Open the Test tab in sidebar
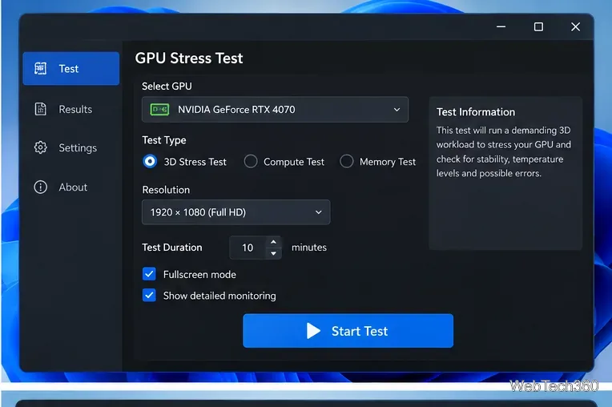 (x=70, y=69)
